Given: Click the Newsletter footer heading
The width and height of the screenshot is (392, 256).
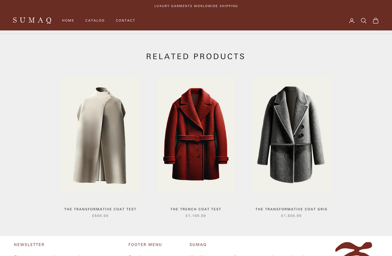Looking at the screenshot, I should [x=29, y=245].
